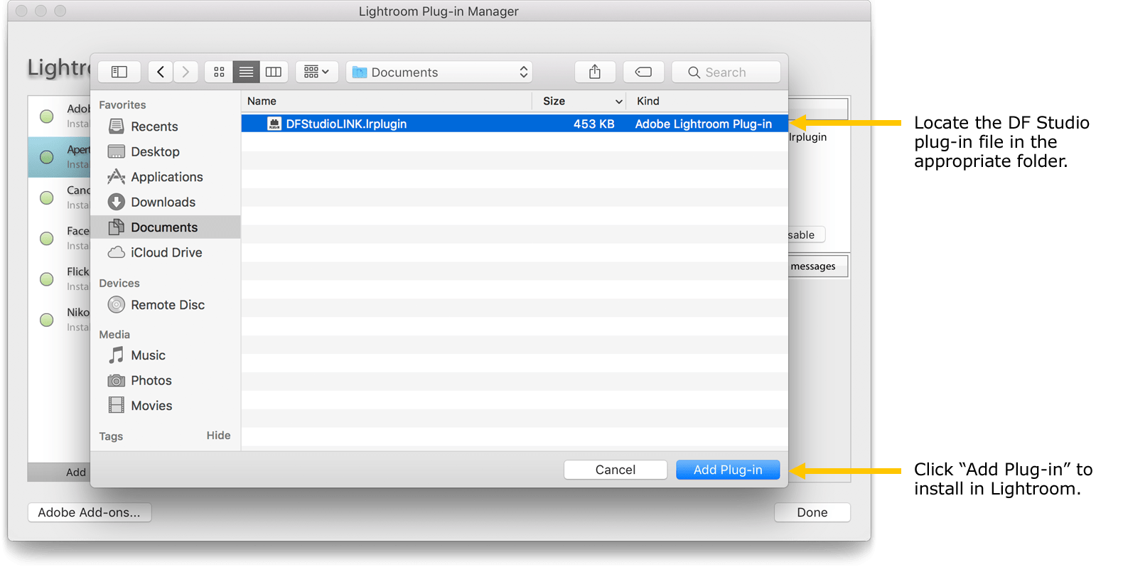
Task: Click the Applications A-shaped icon
Action: tap(117, 176)
